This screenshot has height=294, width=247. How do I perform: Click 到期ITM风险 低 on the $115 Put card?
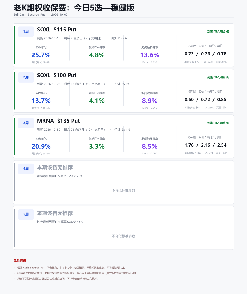(x=218, y=32)
